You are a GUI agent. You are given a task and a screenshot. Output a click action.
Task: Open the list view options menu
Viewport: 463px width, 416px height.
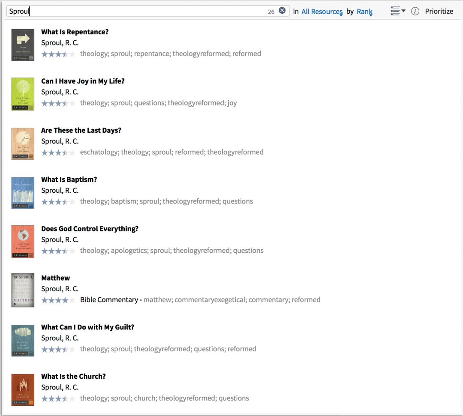pyautogui.click(x=398, y=11)
